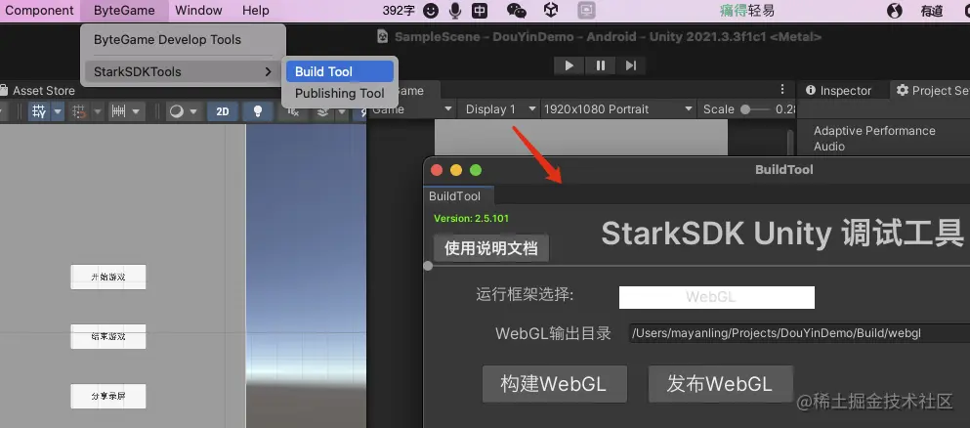Open snap increment dropdown arrow

[137, 111]
